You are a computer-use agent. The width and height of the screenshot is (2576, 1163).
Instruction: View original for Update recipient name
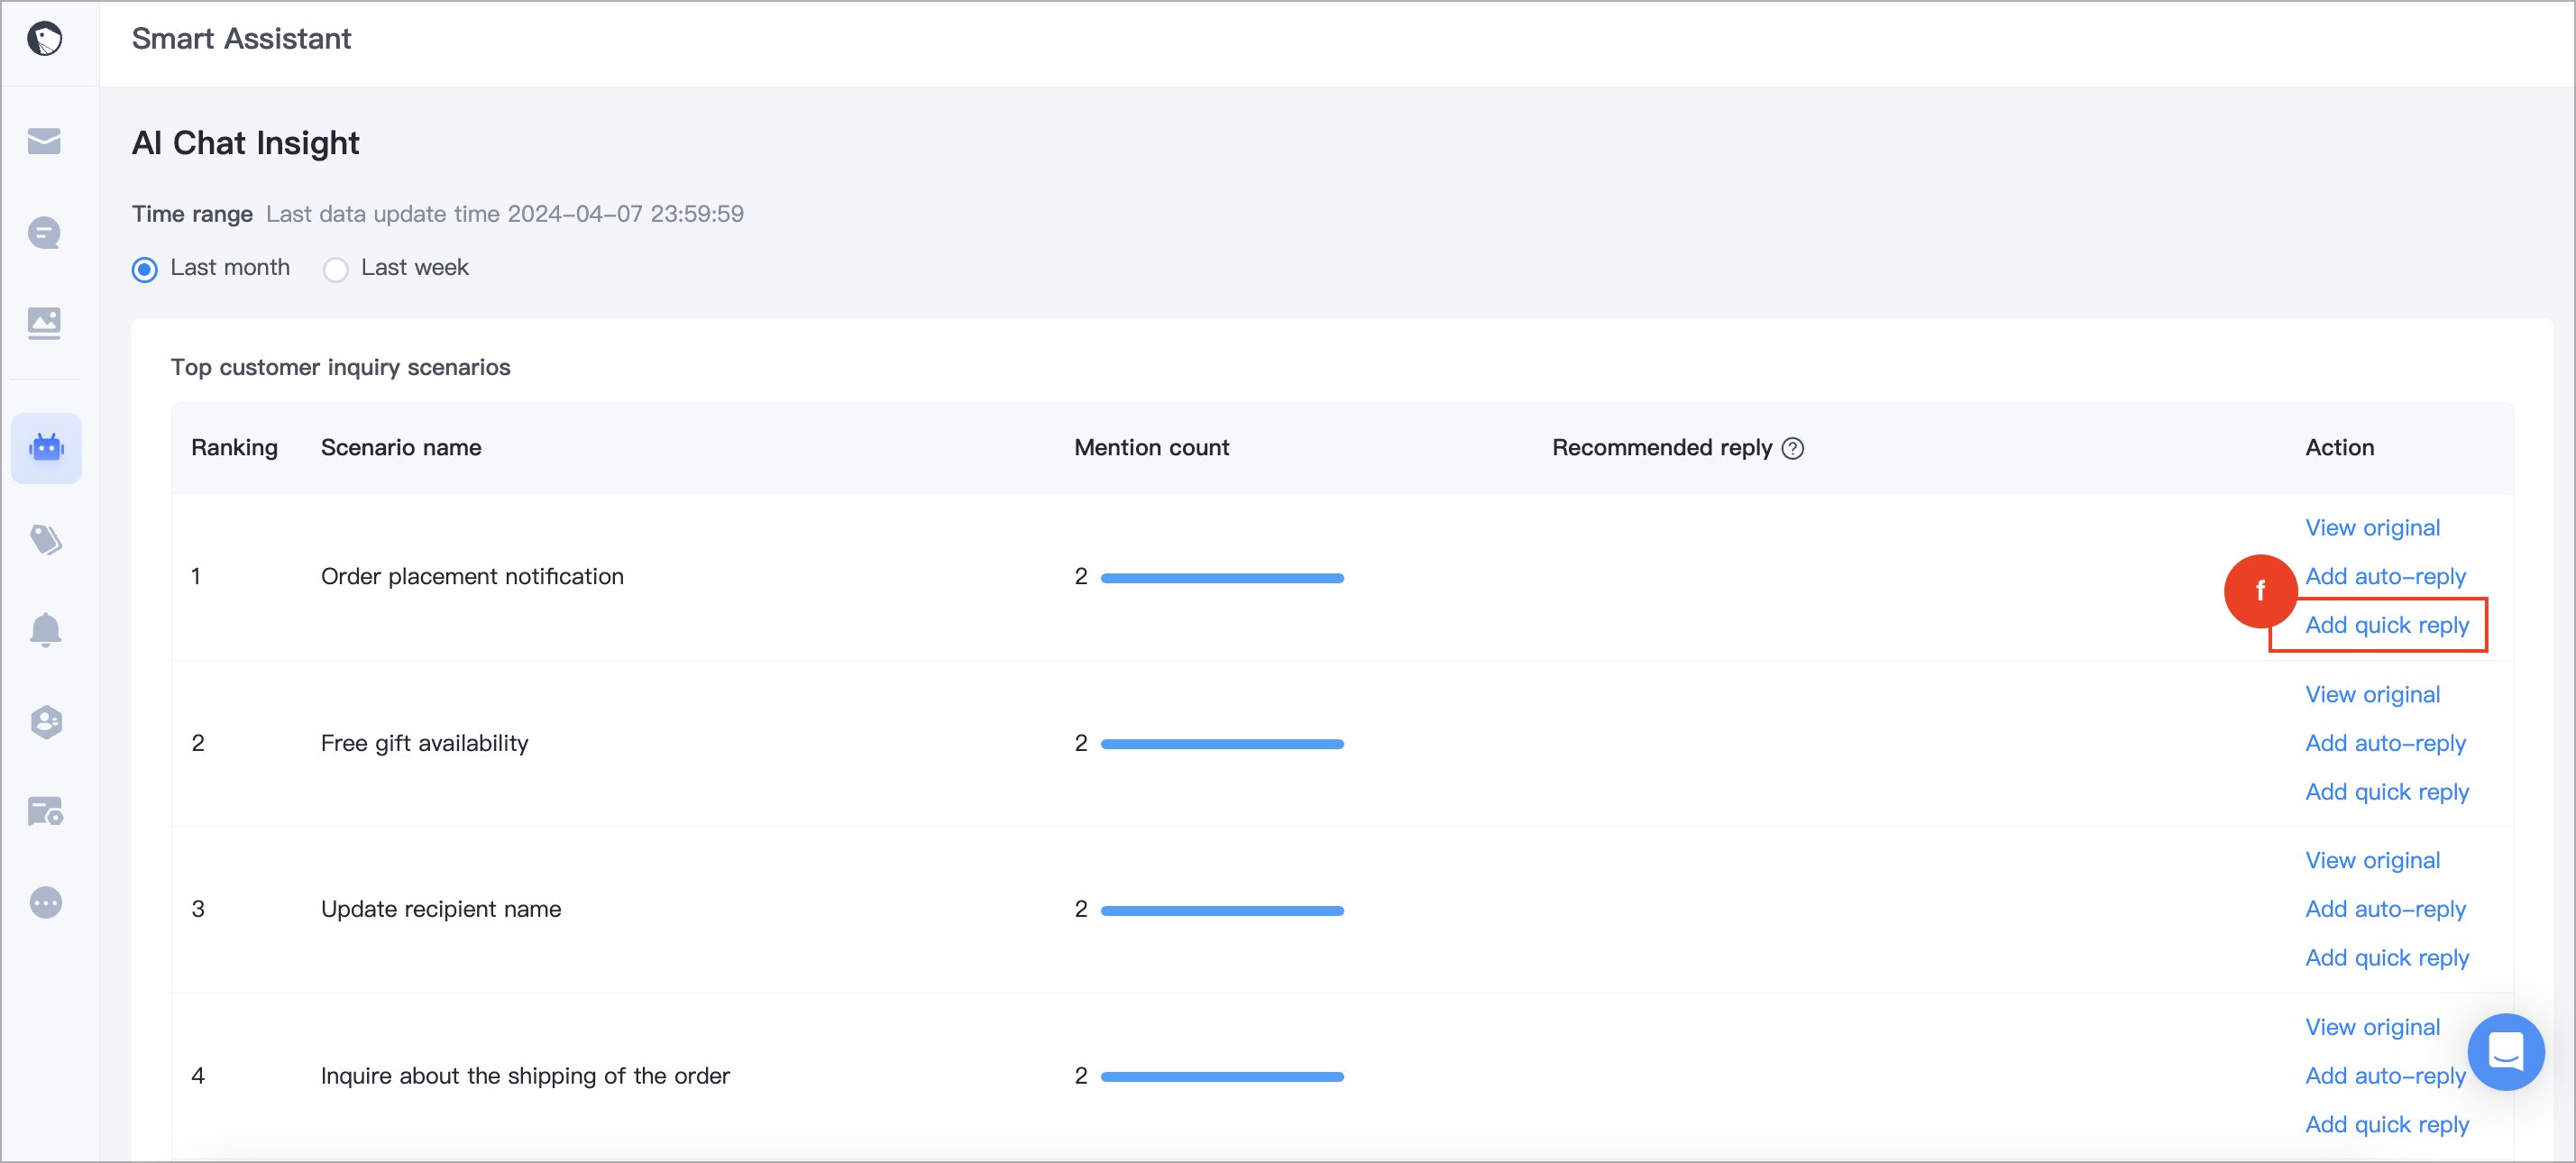point(2372,860)
